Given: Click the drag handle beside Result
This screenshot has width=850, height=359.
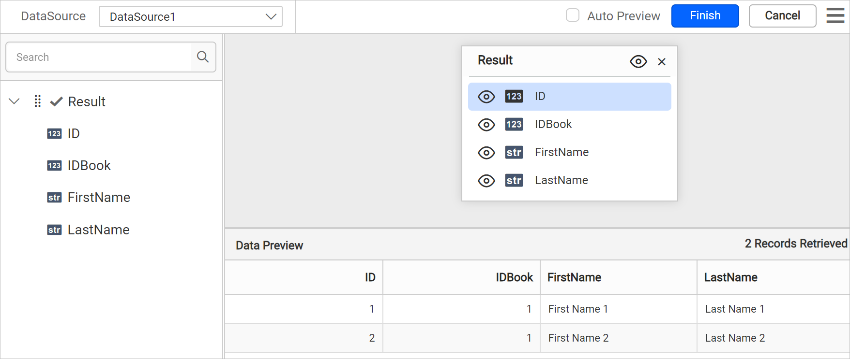Looking at the screenshot, I should (38, 101).
